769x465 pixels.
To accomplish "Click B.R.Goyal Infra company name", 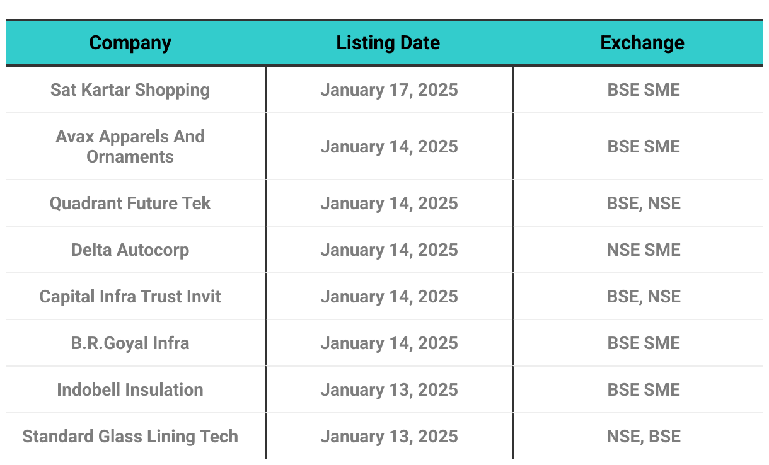I will (x=130, y=343).
